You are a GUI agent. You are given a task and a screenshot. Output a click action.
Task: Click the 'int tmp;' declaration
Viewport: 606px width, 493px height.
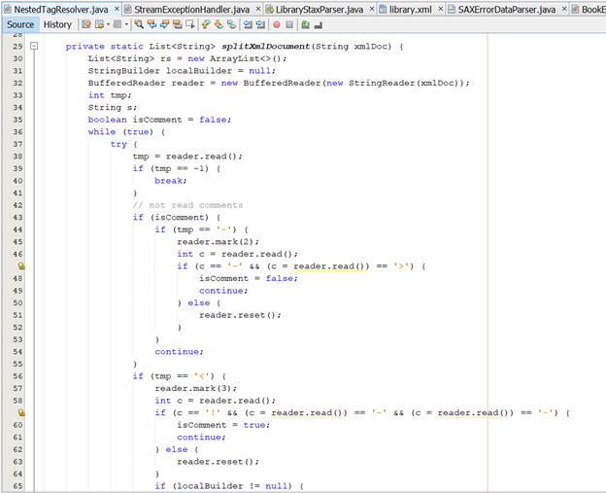pos(110,95)
